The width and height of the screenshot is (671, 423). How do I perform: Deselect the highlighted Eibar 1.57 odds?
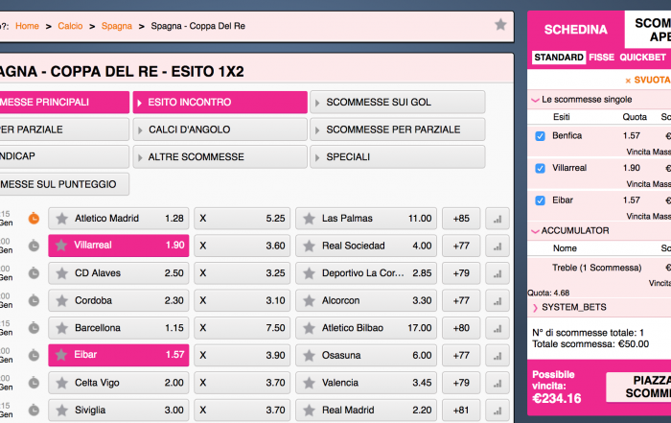[x=119, y=355]
